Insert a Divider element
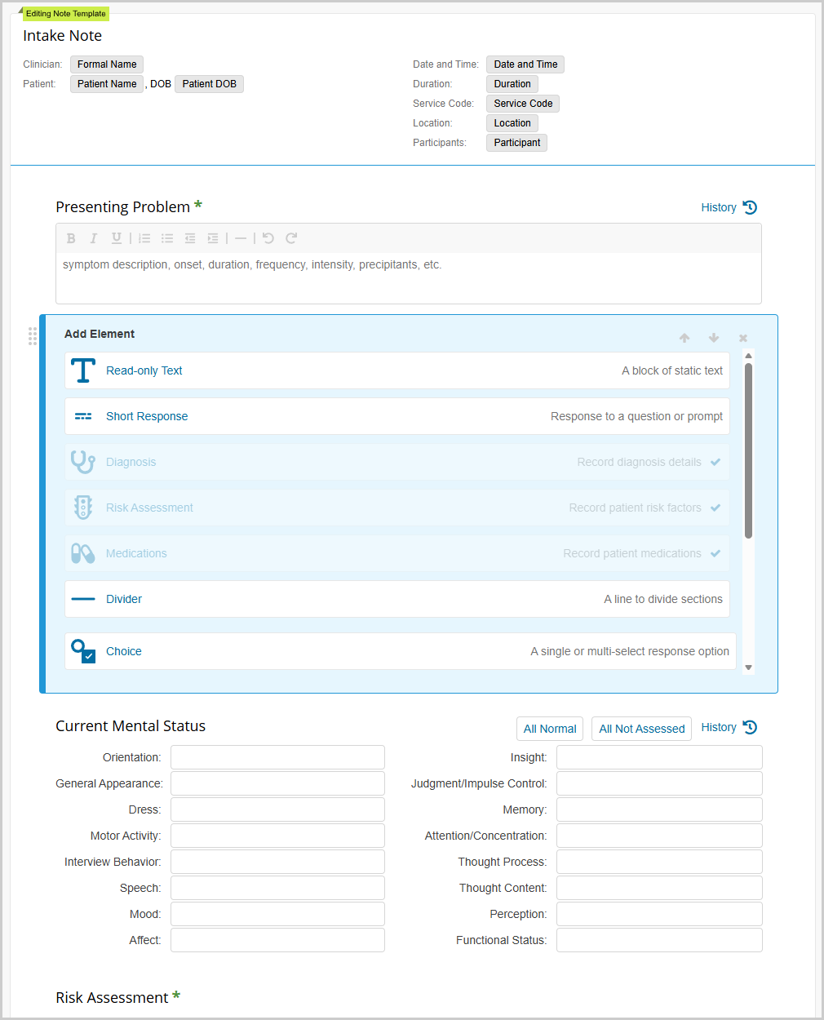The height and width of the screenshot is (1020, 824). click(x=397, y=599)
